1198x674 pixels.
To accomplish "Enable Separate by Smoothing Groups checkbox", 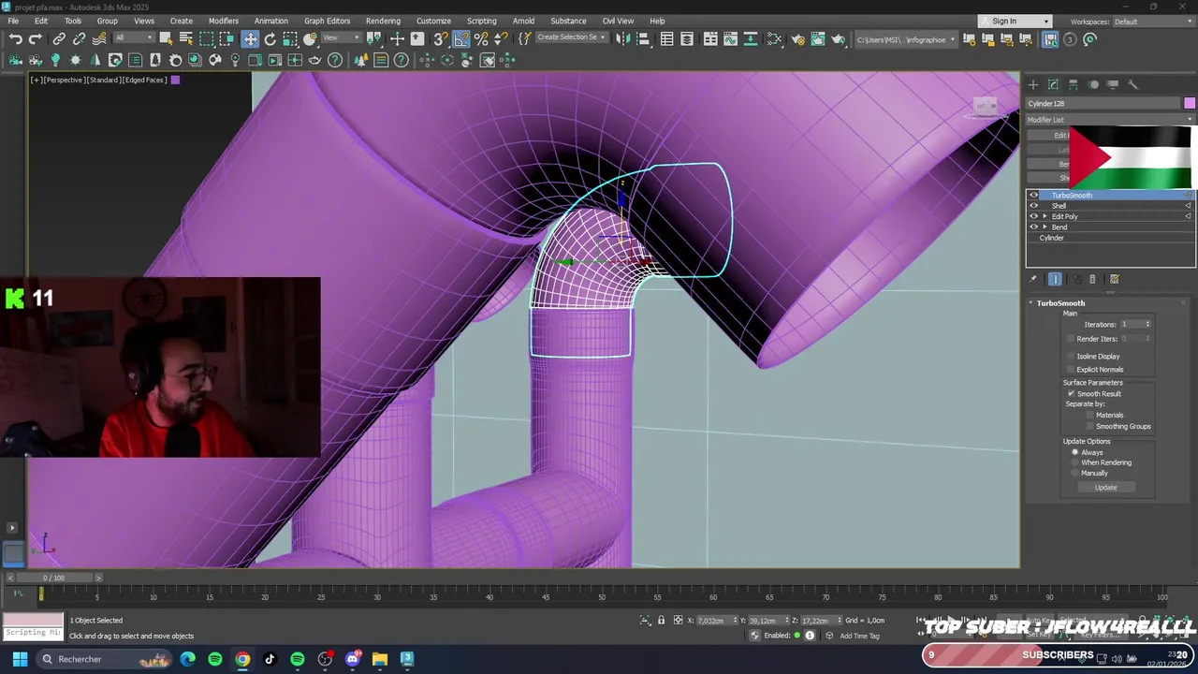I will tap(1089, 427).
